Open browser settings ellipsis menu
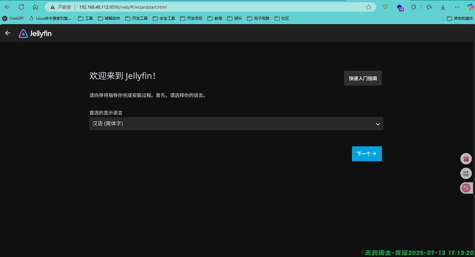This screenshot has height=257, width=475. [457, 7]
